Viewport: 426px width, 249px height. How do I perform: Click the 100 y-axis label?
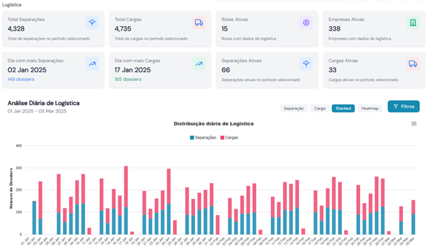click(19, 212)
